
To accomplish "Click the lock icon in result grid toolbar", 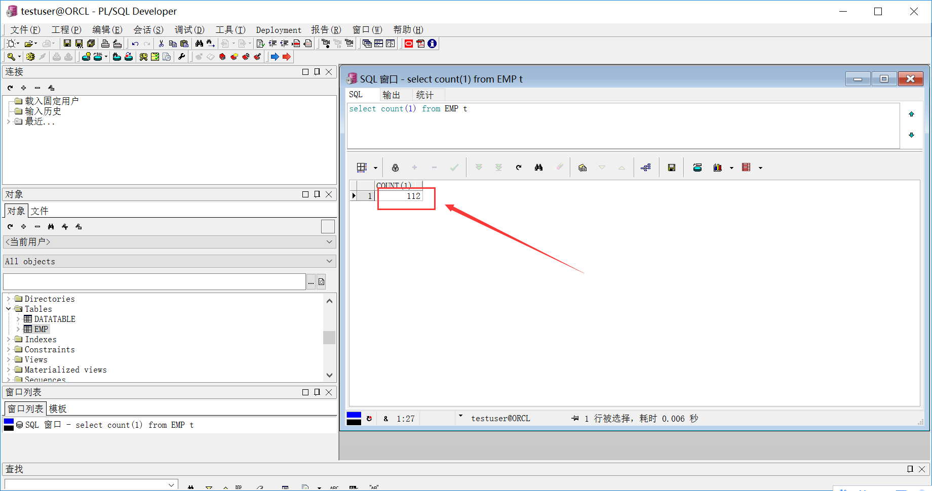I will pyautogui.click(x=395, y=168).
